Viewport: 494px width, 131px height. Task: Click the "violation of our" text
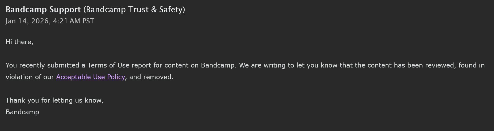(x=30, y=77)
